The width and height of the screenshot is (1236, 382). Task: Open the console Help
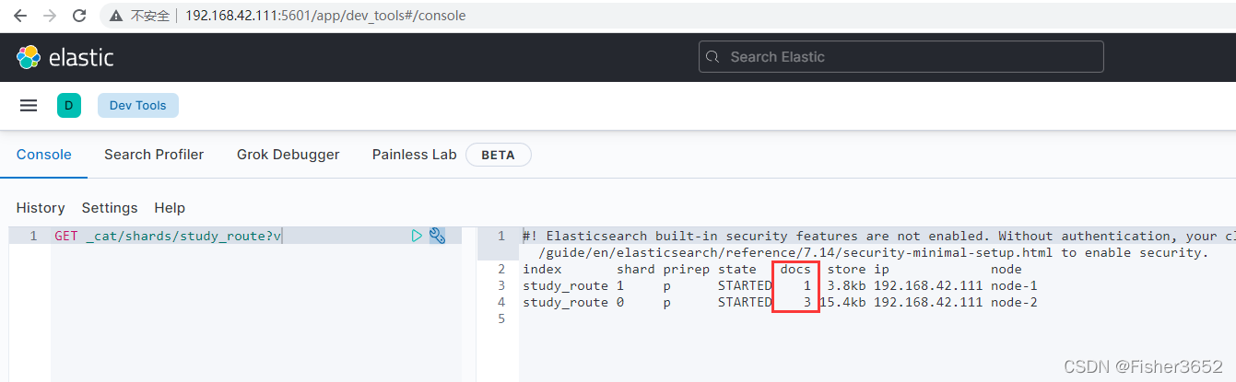[x=170, y=208]
